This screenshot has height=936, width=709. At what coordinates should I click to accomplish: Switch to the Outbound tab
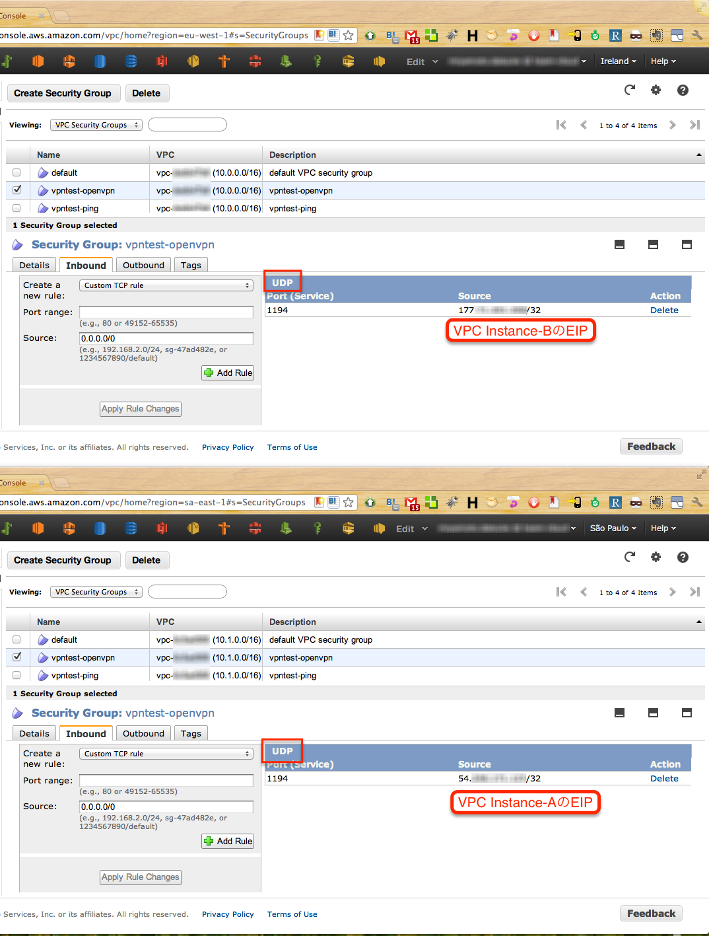[x=143, y=264]
